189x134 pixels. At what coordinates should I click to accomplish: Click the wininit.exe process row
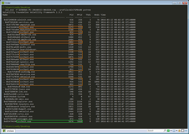70,20
